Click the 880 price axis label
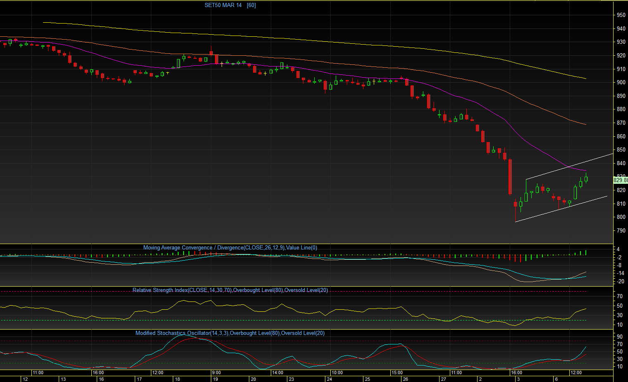The width and height of the screenshot is (628, 382). (x=621, y=109)
